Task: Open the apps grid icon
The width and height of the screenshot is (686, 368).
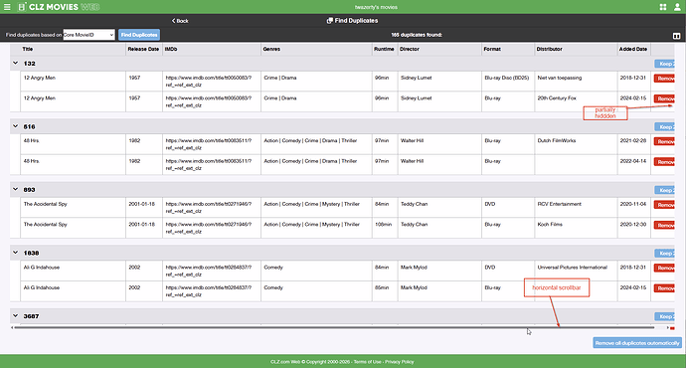Action: click(663, 7)
